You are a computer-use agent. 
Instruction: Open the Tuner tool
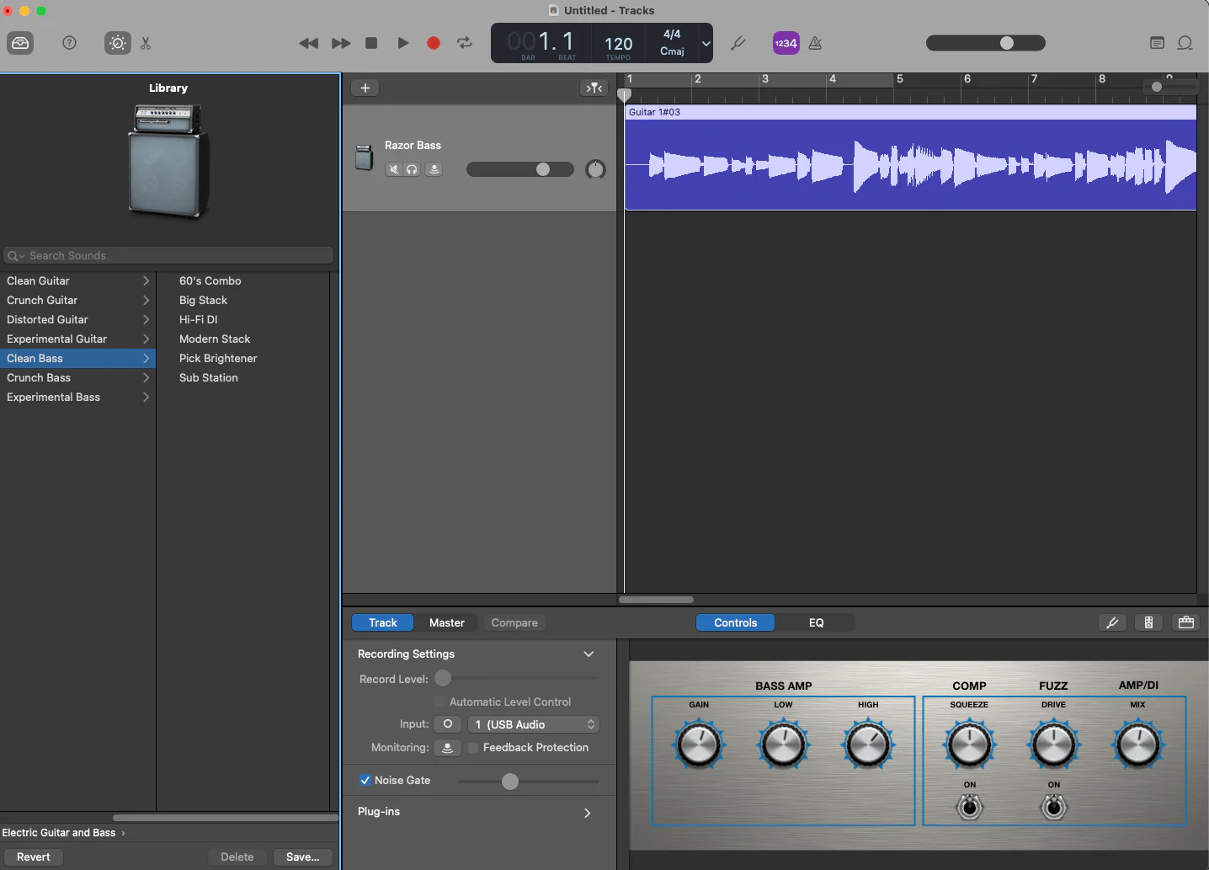738,43
